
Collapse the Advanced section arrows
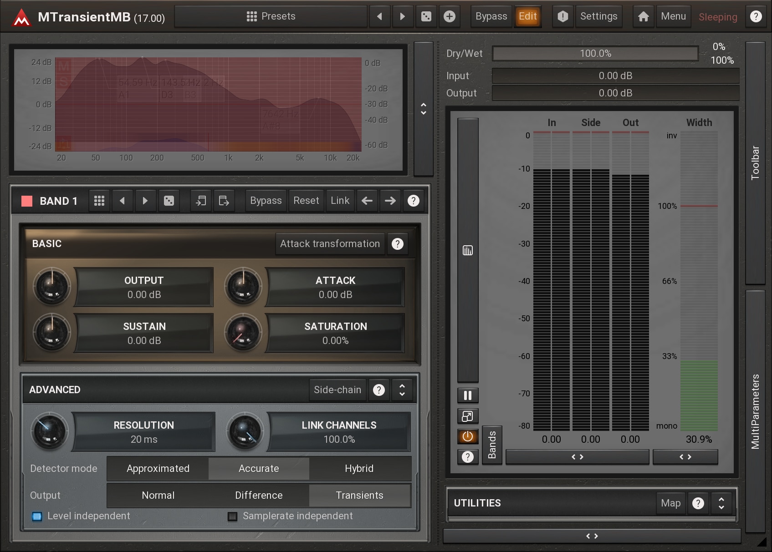click(x=402, y=390)
